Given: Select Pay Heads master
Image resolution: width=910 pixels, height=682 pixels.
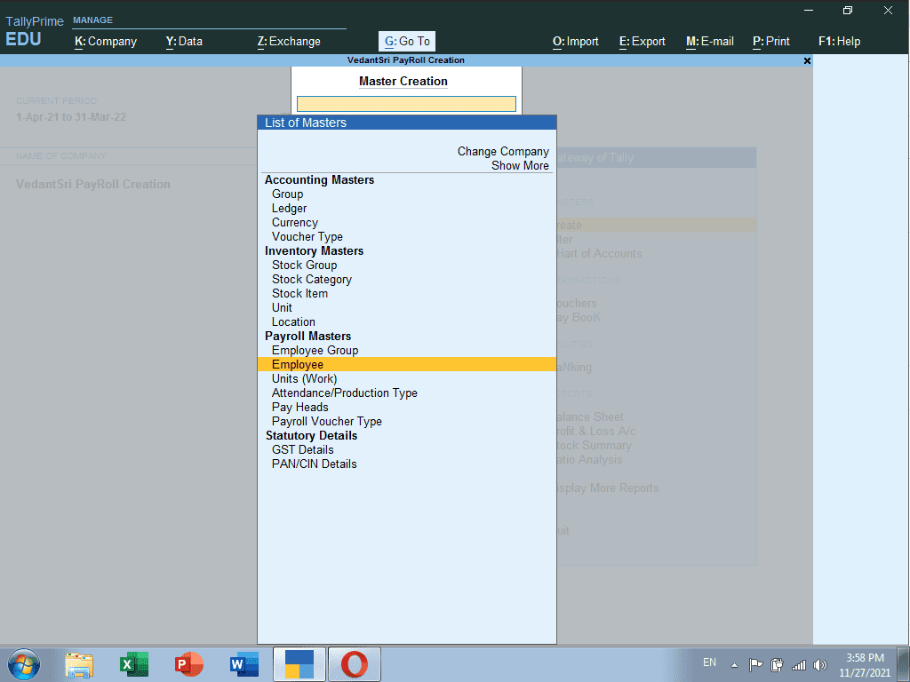Looking at the screenshot, I should 300,407.
